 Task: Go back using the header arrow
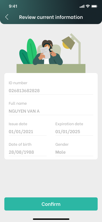pyautogui.click(x=7, y=17)
